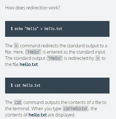This screenshot has height=119, width=116.
Task: Click the bold hello.txt after "the file"
Action: point(29,64)
